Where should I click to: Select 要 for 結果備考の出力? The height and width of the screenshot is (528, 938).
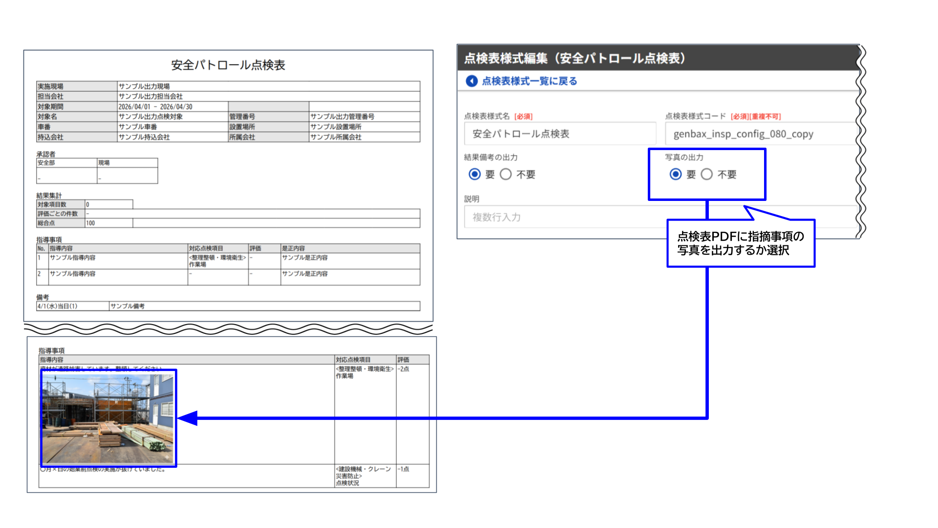[x=474, y=174]
